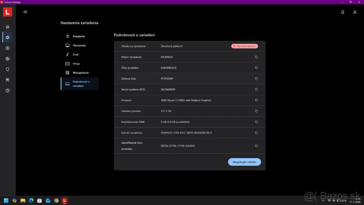
Task: Open the user account profile icon
Action: coord(355,12)
